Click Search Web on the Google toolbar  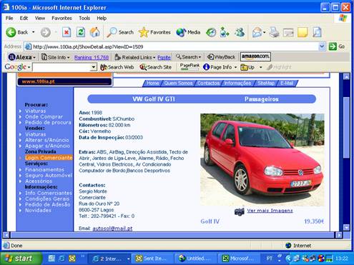coord(117,67)
